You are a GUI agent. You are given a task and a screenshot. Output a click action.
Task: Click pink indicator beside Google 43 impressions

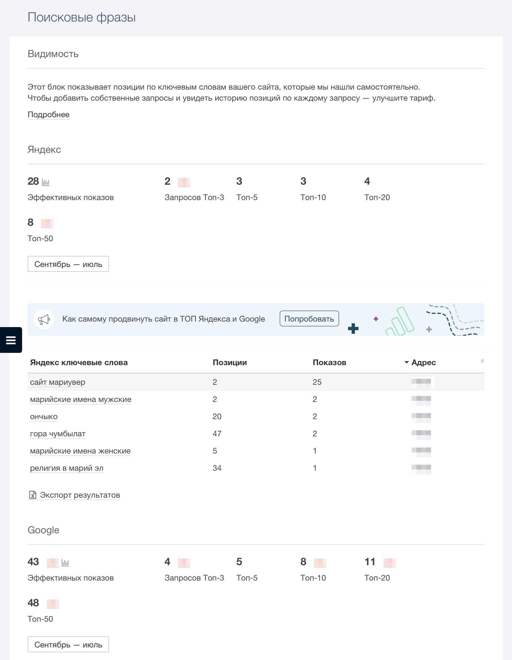point(53,563)
